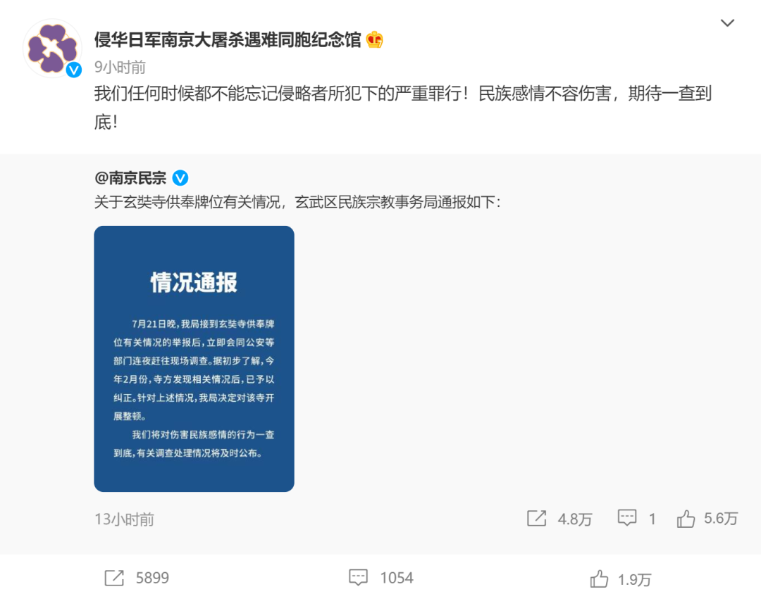Like the original post via thumbs-up icon
Screen dimensions: 761x601
pyautogui.click(x=686, y=519)
